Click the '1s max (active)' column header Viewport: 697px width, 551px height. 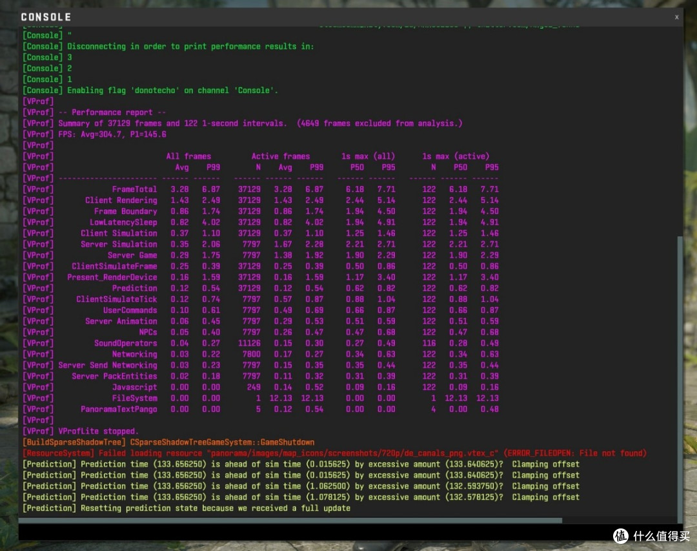[x=456, y=156]
